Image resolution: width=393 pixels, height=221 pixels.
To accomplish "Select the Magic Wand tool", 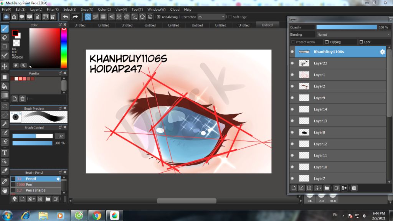I will pyautogui.click(x=5, y=124).
